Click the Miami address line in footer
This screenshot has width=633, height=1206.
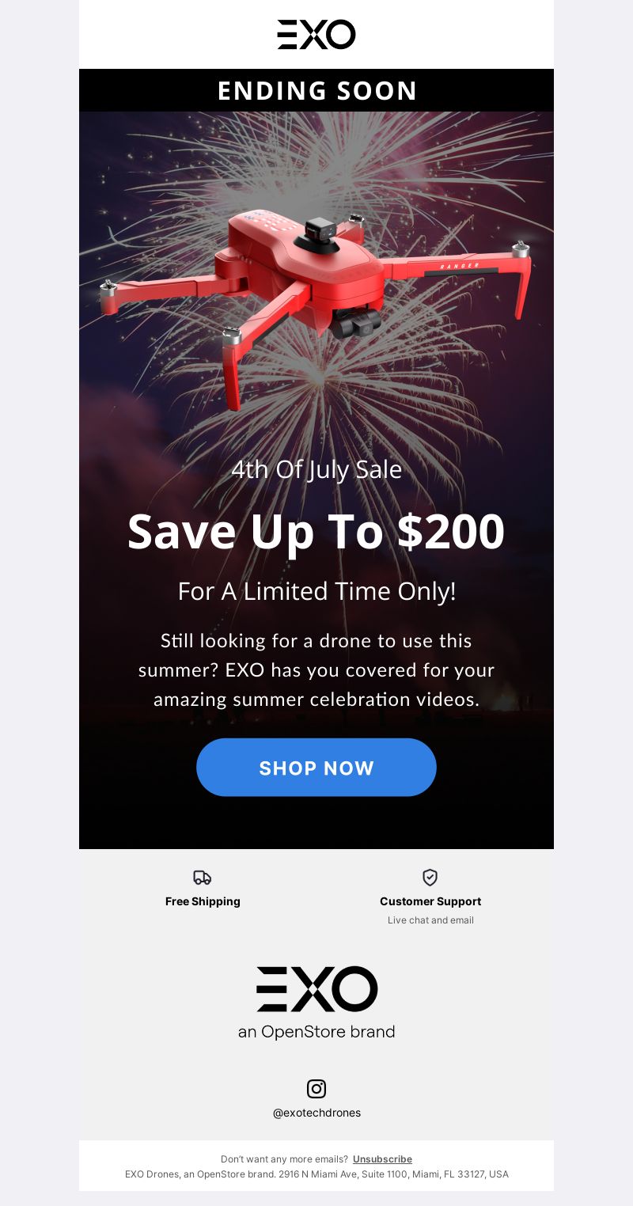[316, 1174]
